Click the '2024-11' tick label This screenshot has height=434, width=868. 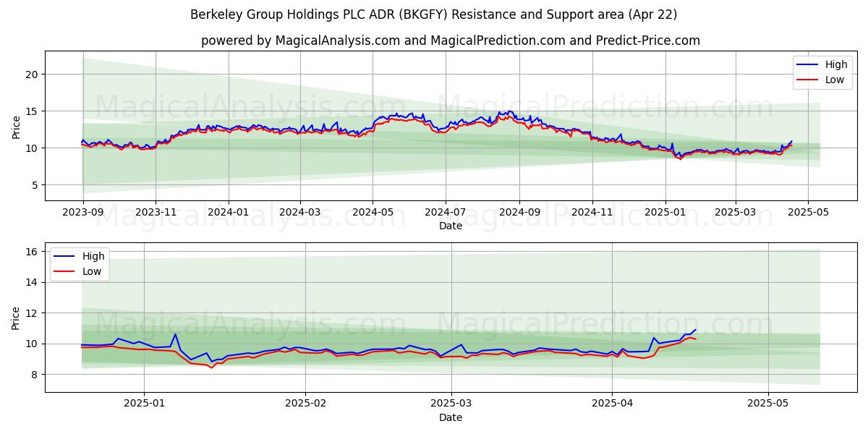click(592, 212)
